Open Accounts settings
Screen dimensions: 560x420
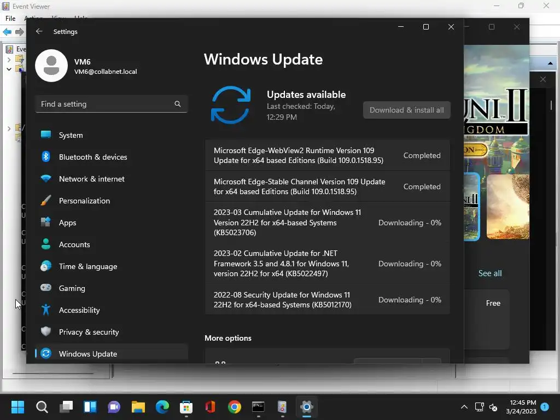(x=112, y=244)
